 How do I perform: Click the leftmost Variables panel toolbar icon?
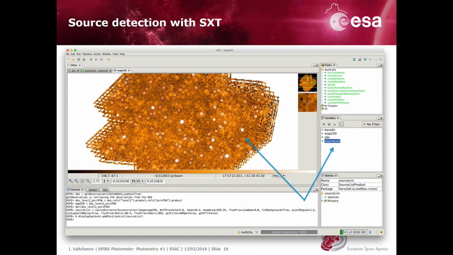(x=323, y=124)
